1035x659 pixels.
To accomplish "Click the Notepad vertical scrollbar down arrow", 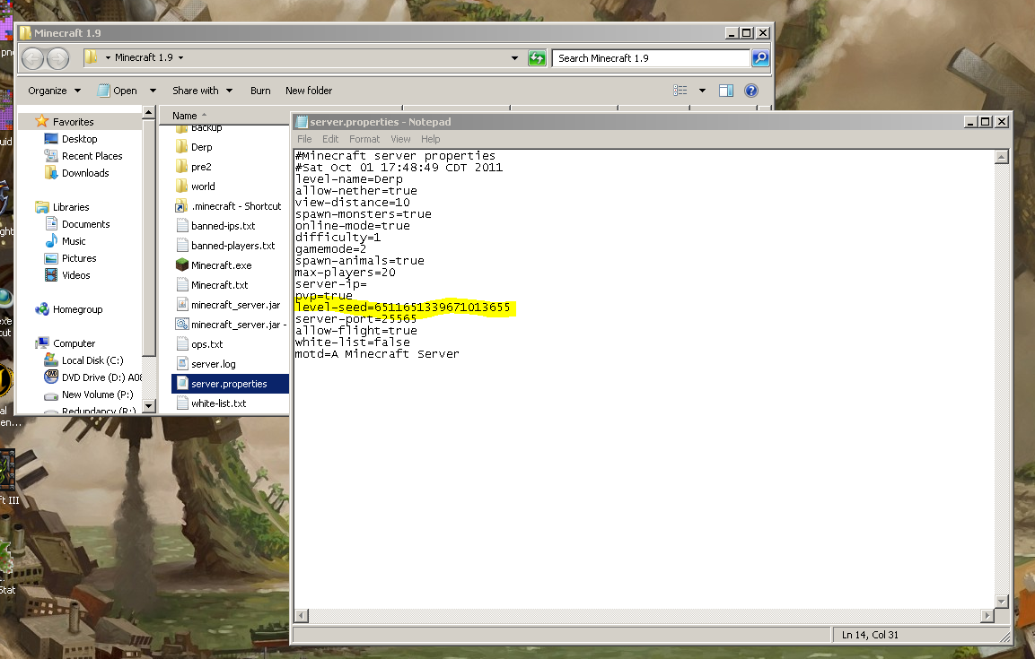I will [1002, 600].
